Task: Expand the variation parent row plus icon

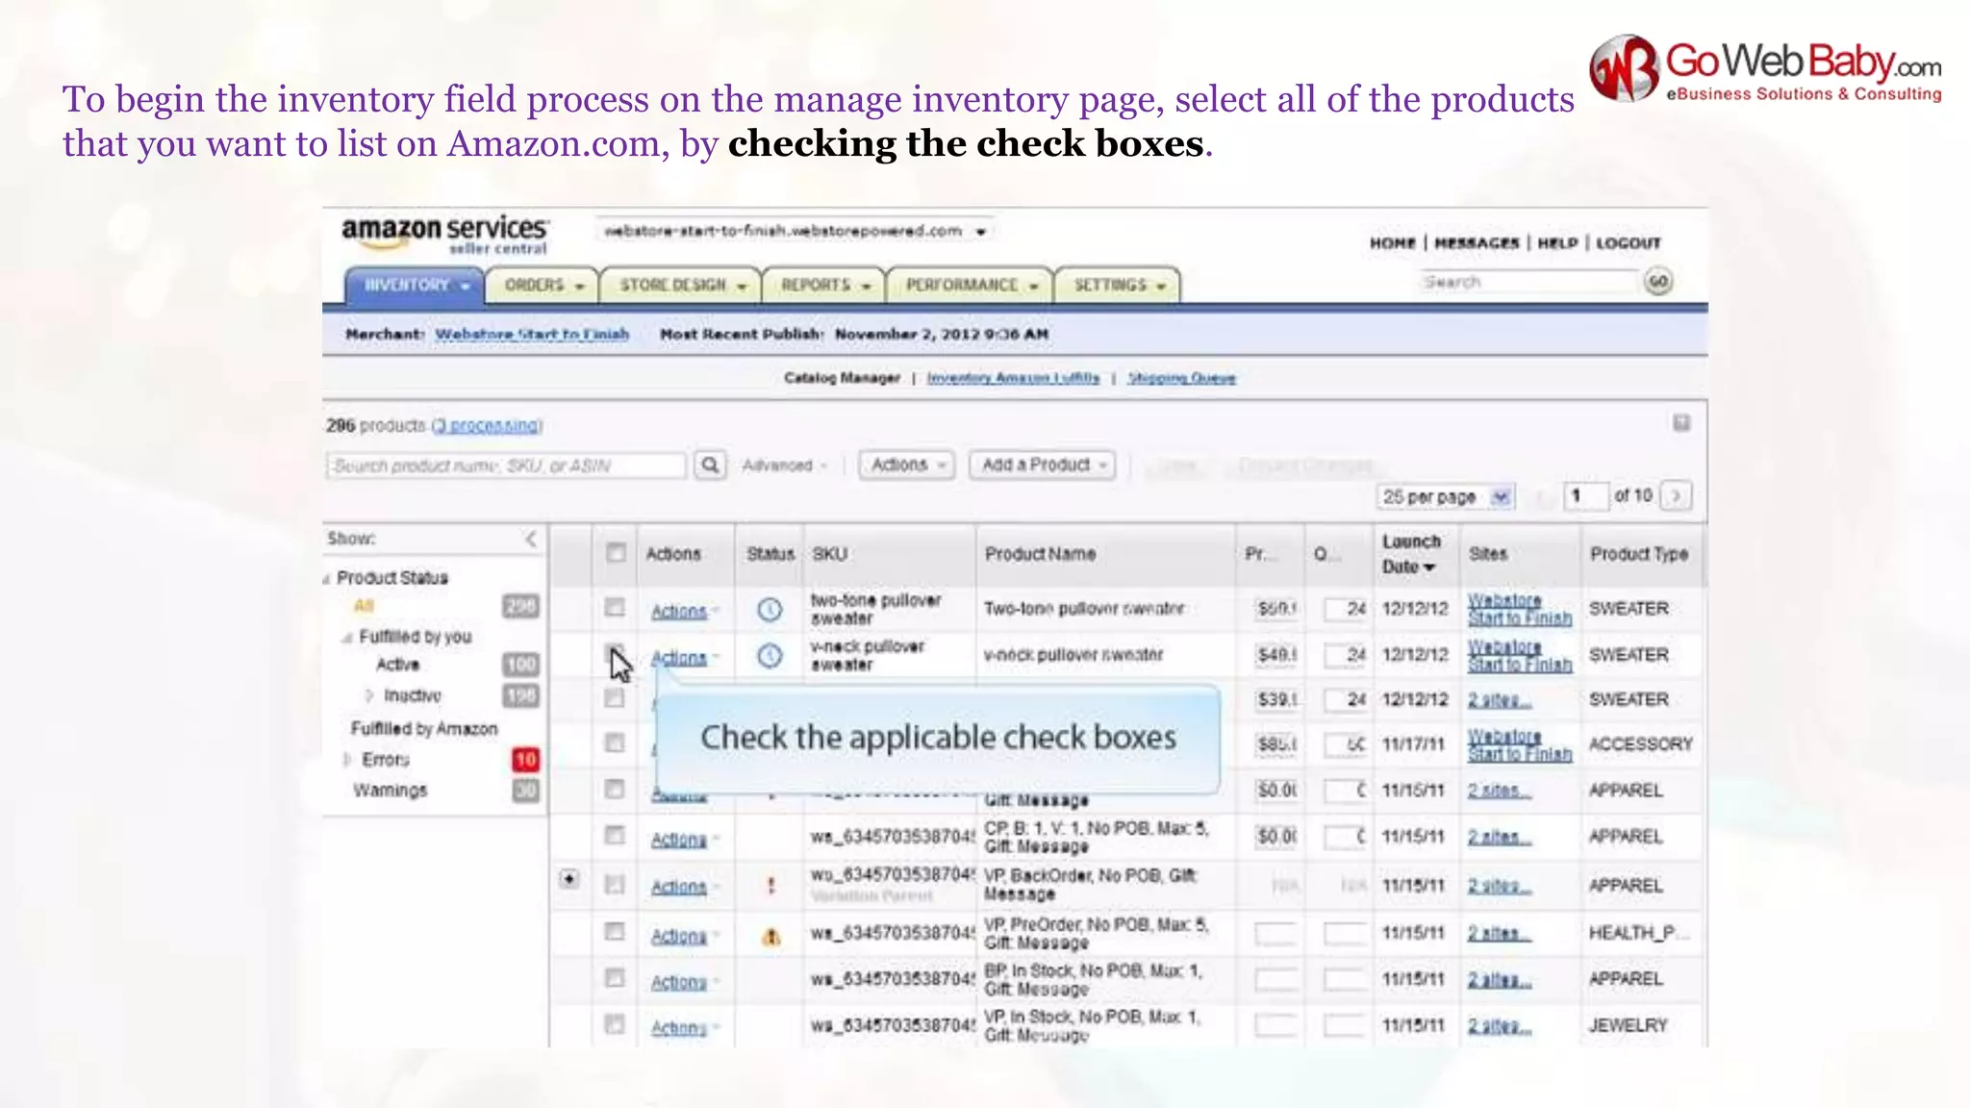Action: tap(569, 879)
